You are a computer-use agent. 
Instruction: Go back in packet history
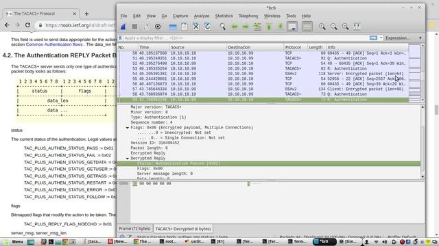[235, 27]
